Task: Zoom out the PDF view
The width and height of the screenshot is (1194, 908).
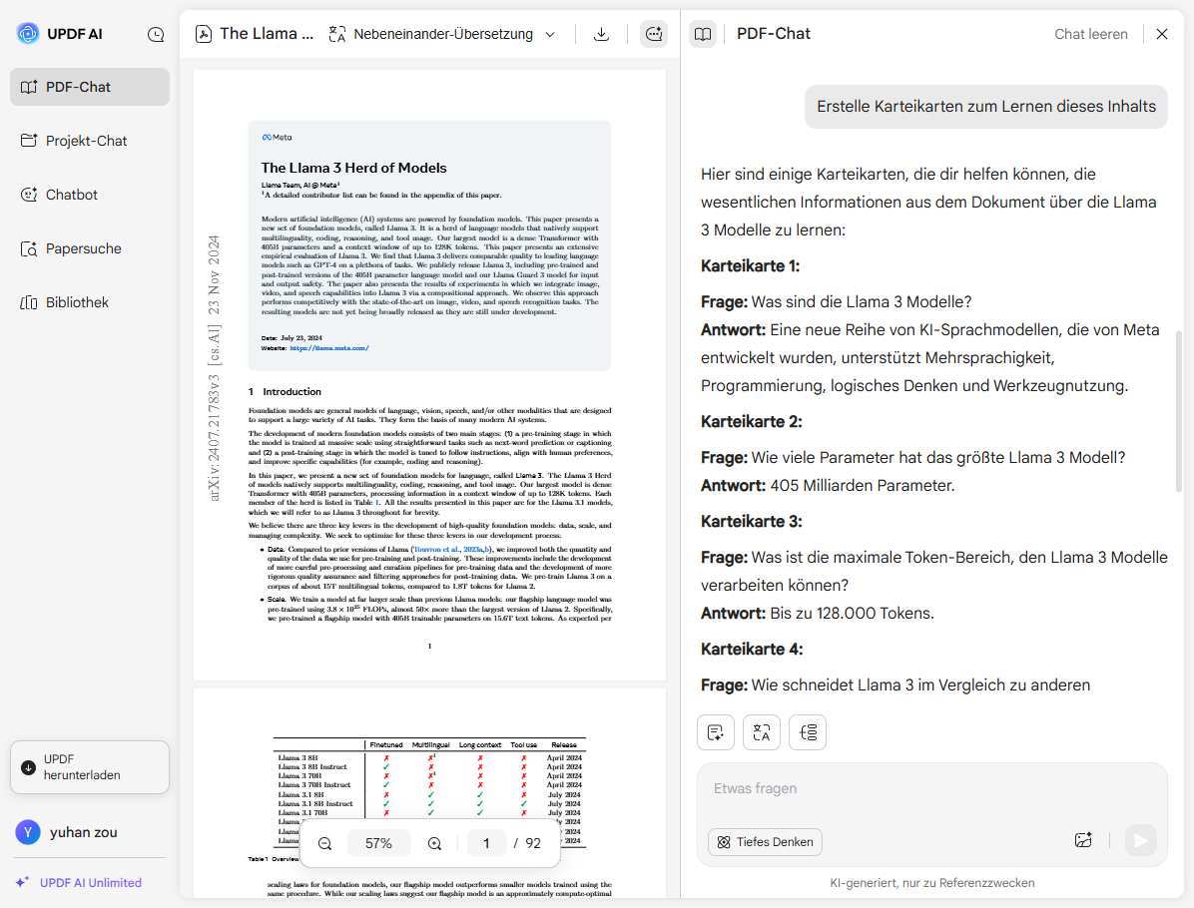Action: [325, 843]
